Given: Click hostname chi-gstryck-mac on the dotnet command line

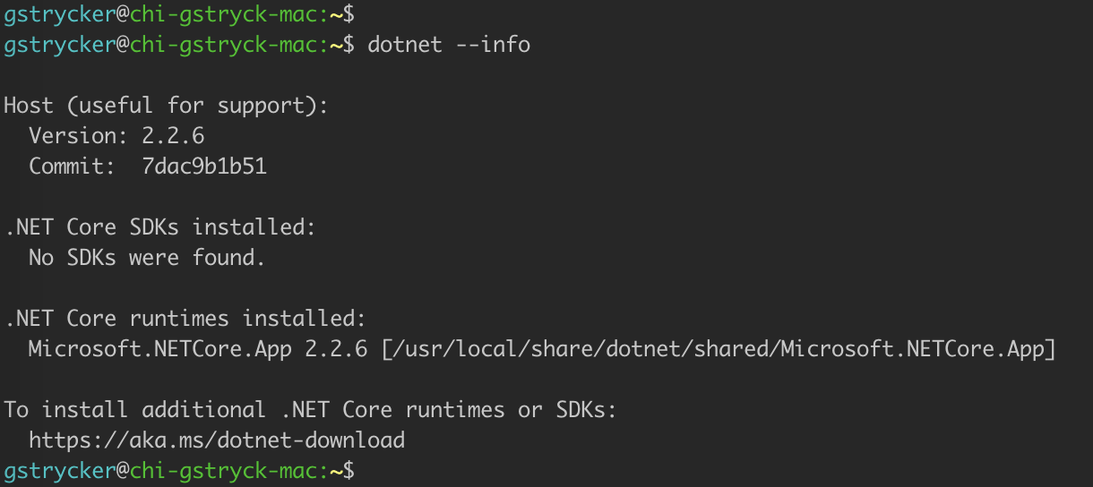Looking at the screenshot, I should 223,44.
